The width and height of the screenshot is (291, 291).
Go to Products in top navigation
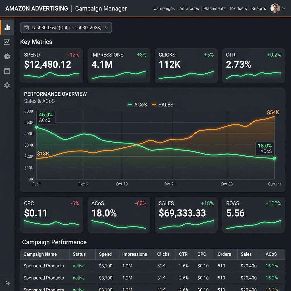[238, 9]
